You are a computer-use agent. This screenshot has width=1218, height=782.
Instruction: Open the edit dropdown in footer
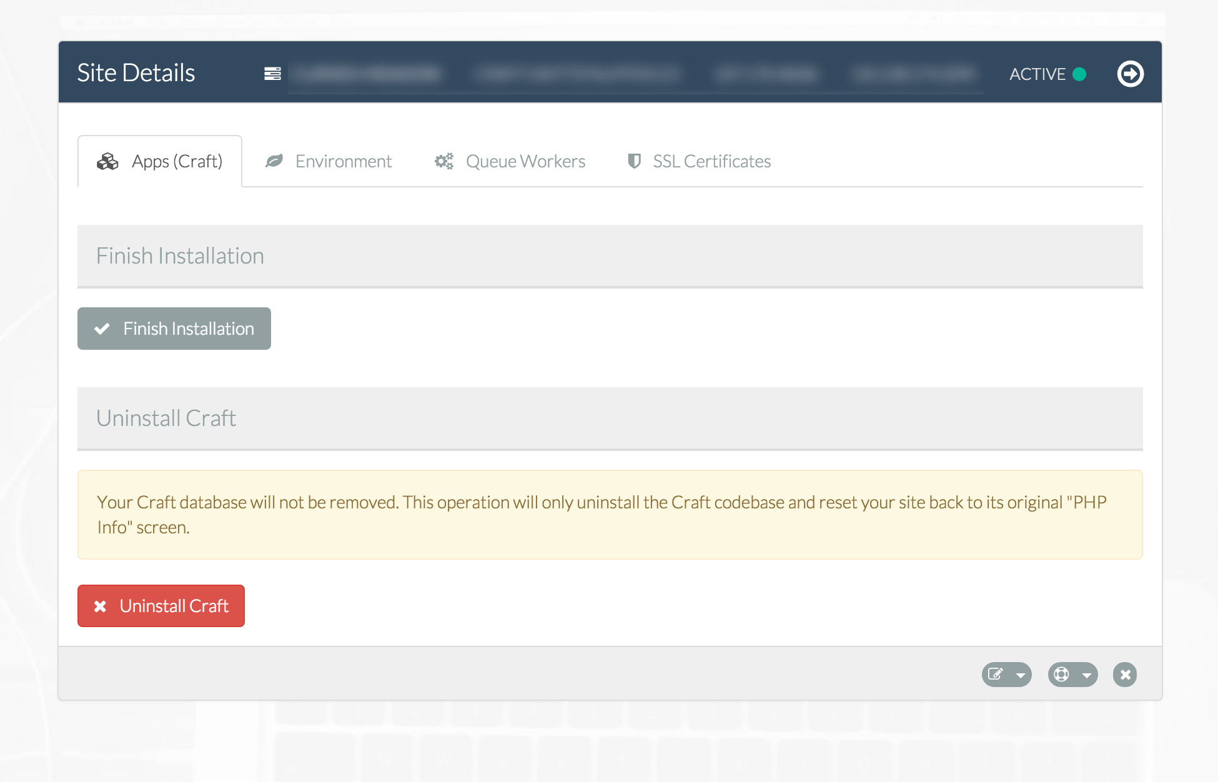pos(1006,675)
